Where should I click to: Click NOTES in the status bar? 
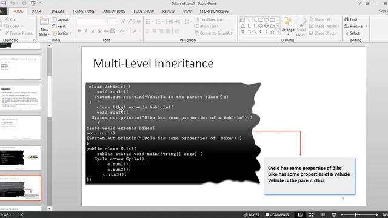coord(252,214)
